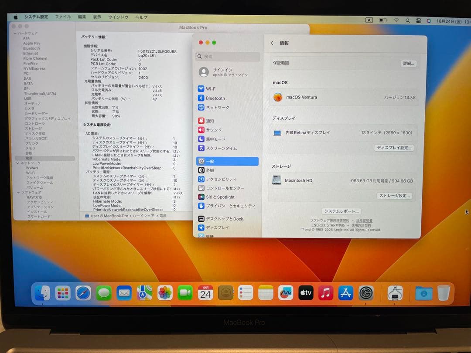Click the システムレポート button
The image size is (471, 353).
pyautogui.click(x=341, y=211)
